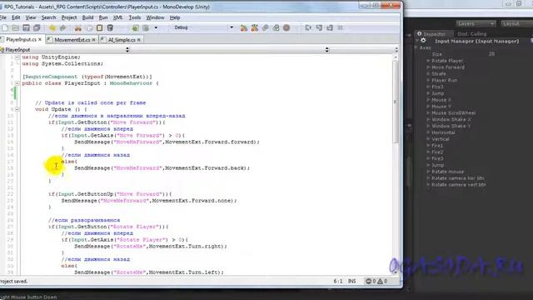Click the Step Over debug icon
The image size is (533, 300).
pyautogui.click(x=308, y=27)
